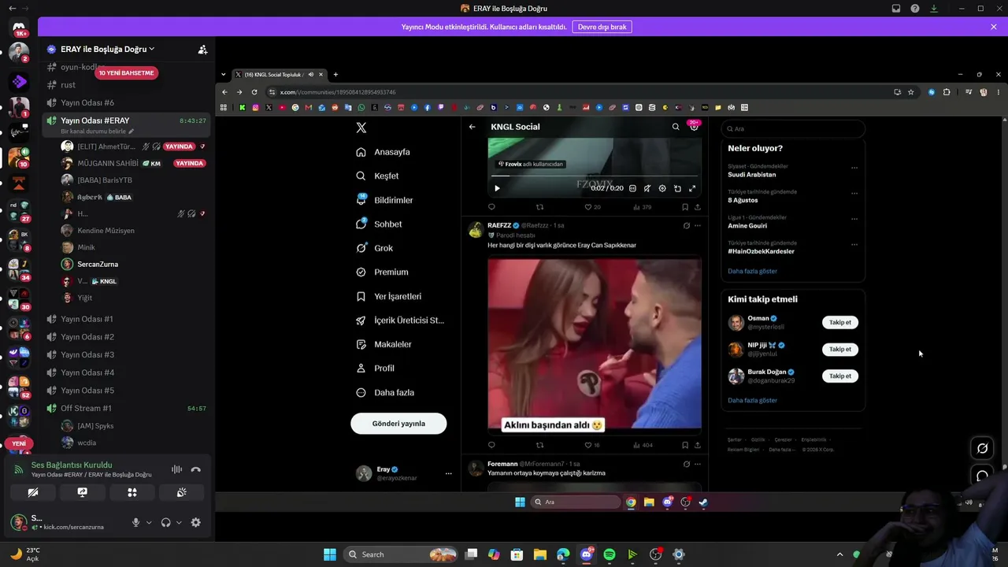Click the X logo in the streamed browser
Viewport: 1008px width, 567px height.
pyautogui.click(x=361, y=128)
